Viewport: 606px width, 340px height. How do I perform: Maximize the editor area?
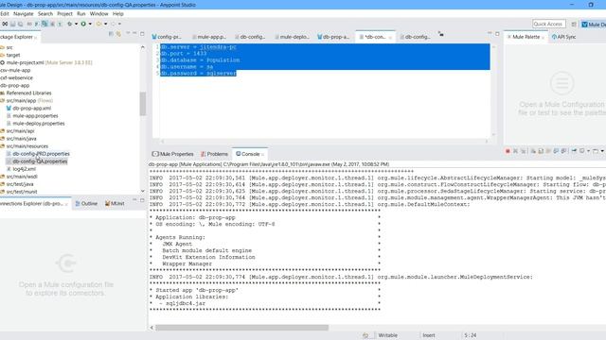coord(497,34)
